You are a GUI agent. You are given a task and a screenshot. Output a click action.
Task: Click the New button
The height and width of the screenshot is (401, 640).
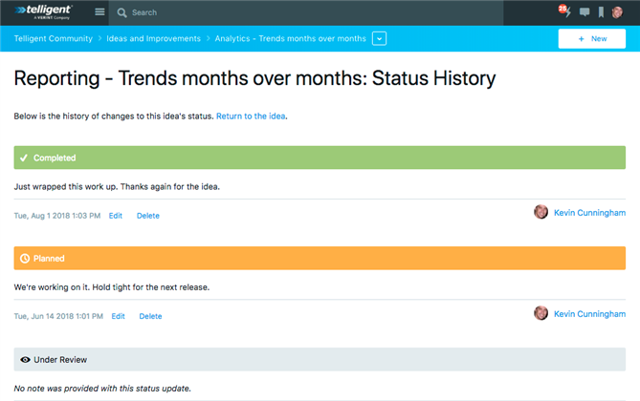592,39
